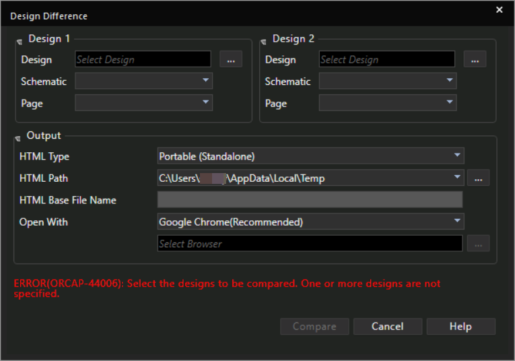
Task: Close the Design Difference dialog
Action: (x=499, y=10)
